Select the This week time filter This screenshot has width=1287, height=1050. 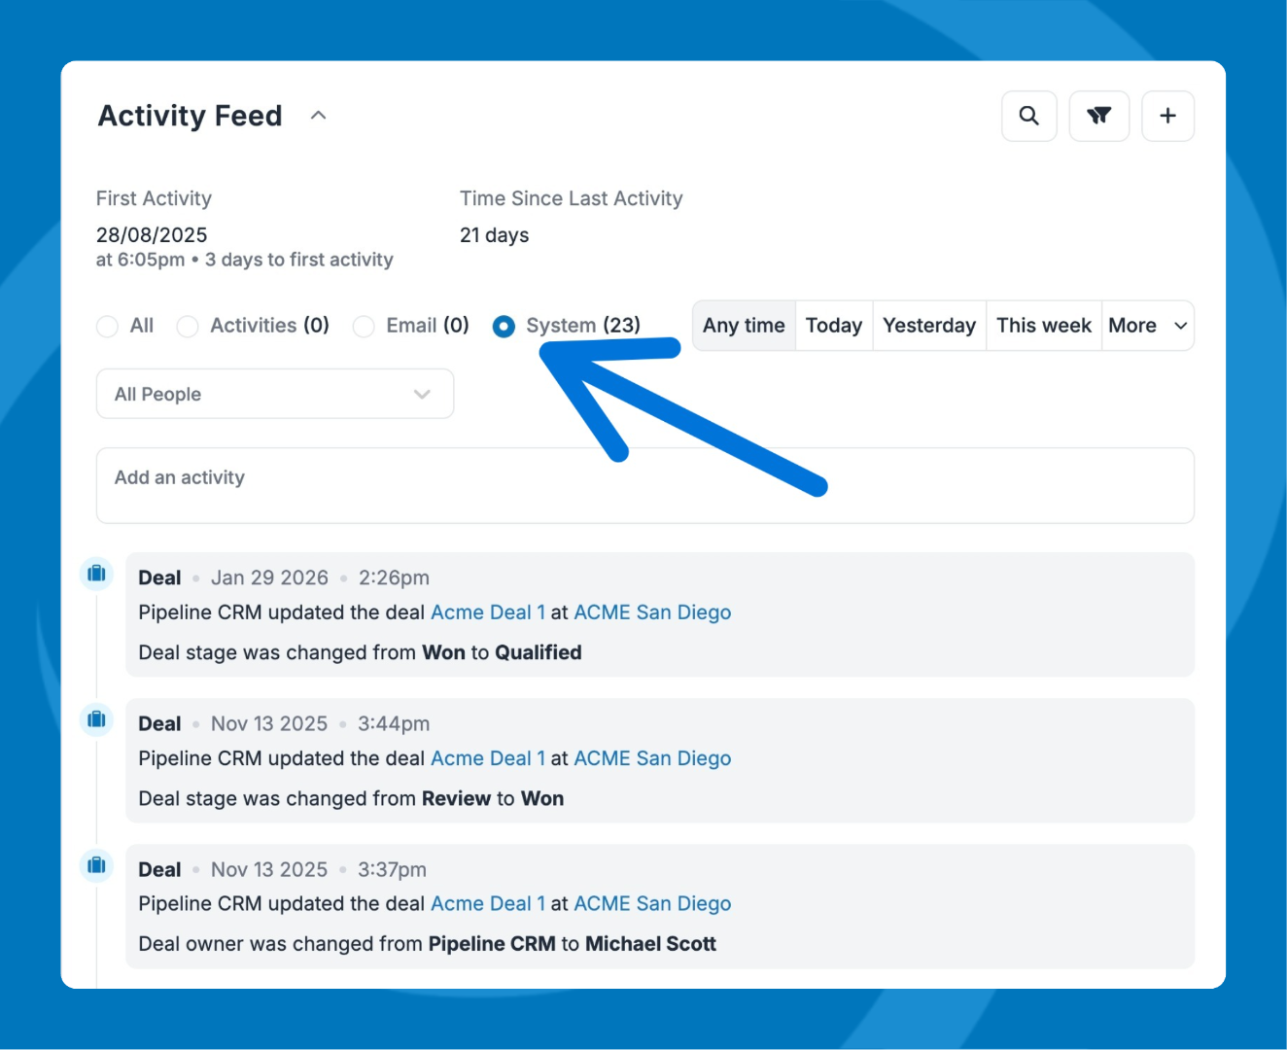click(1043, 326)
